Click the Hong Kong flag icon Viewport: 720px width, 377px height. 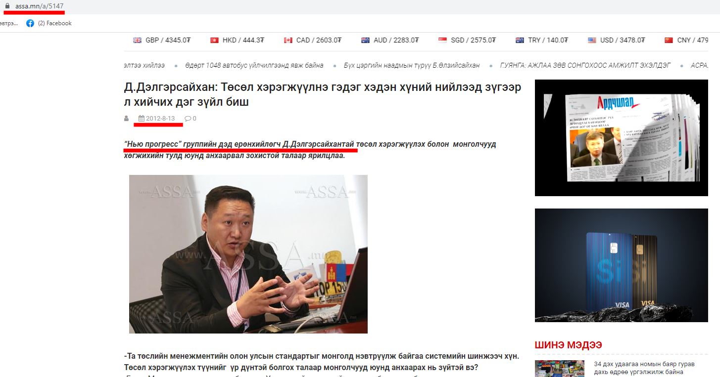click(x=214, y=41)
